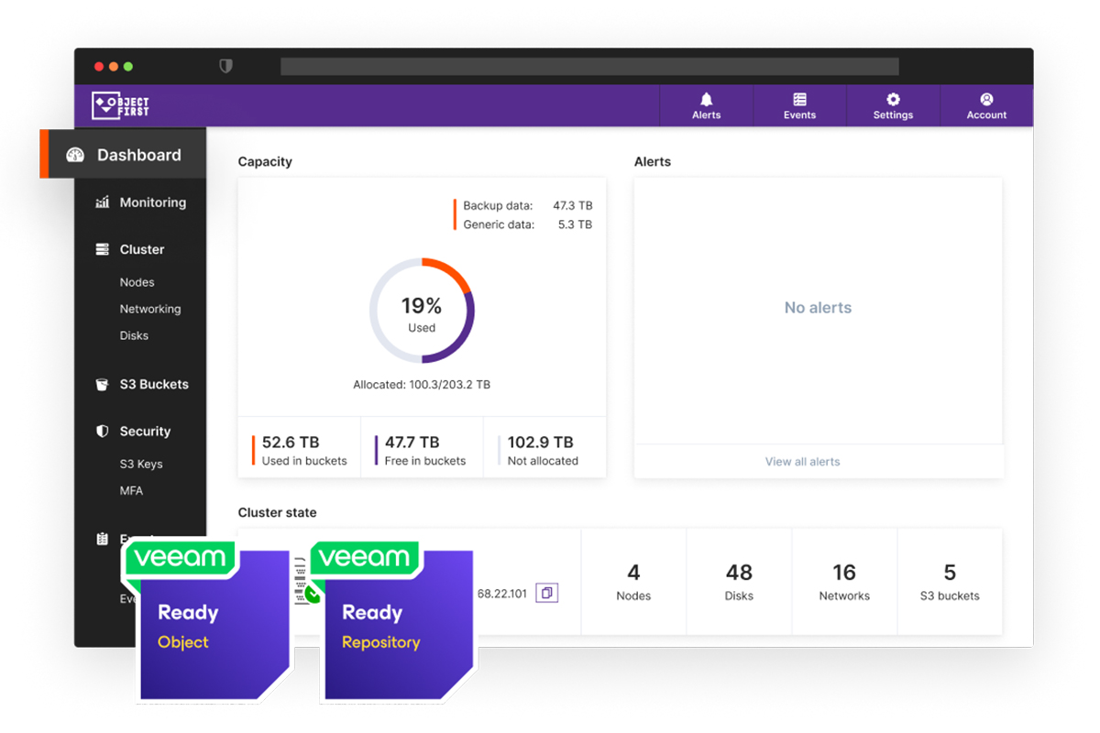Click the Dashboard gauge icon
1100x733 pixels.
click(x=75, y=155)
